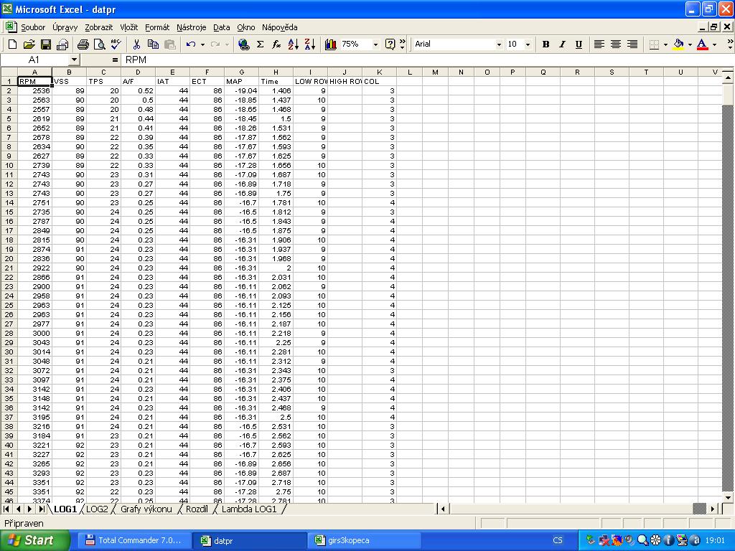Click the Cut scissors icon

click(x=136, y=44)
